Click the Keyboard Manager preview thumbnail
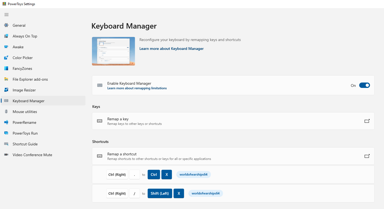This screenshot has width=384, height=209. (x=114, y=51)
